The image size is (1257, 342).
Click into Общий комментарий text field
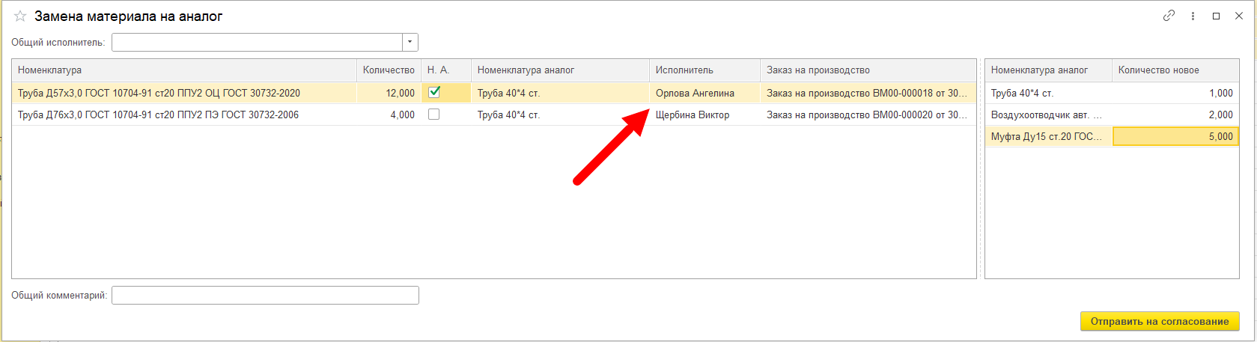(x=265, y=295)
